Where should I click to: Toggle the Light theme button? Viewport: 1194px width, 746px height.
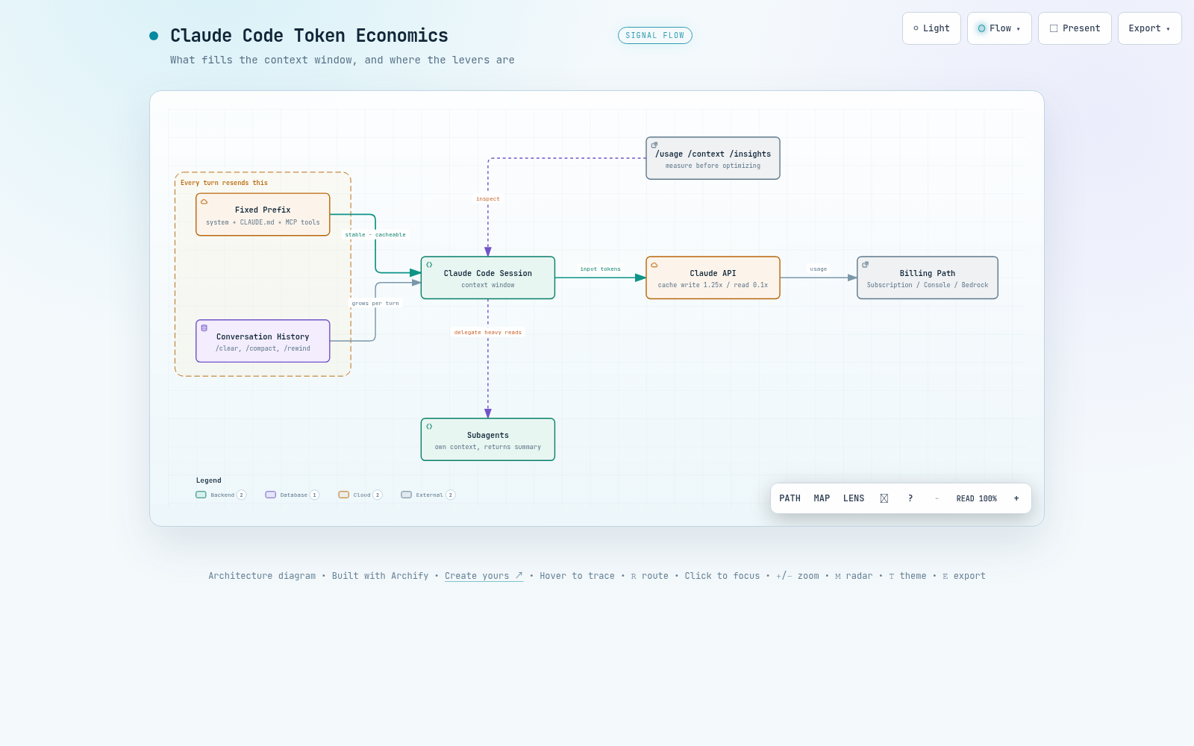pyautogui.click(x=931, y=28)
